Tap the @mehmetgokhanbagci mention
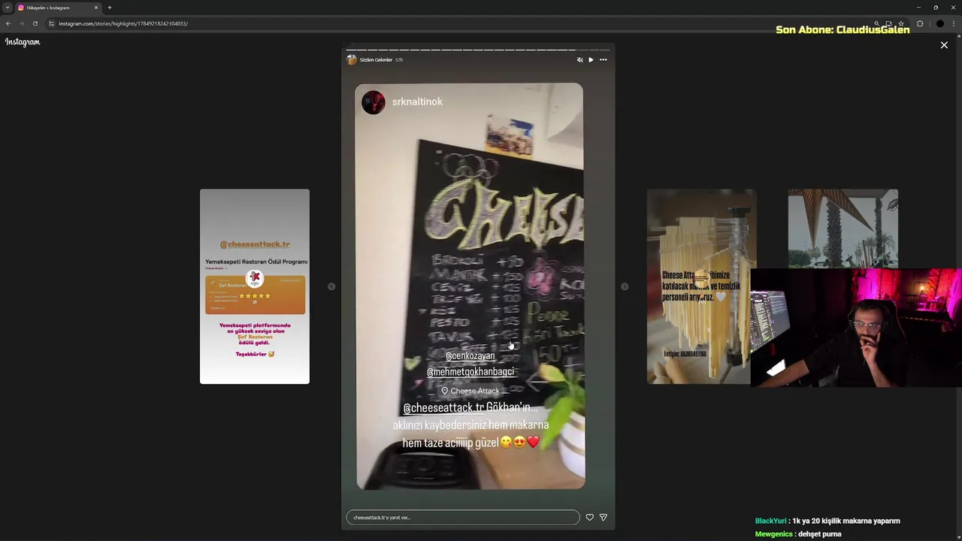Image resolution: width=962 pixels, height=541 pixels. pyautogui.click(x=470, y=371)
